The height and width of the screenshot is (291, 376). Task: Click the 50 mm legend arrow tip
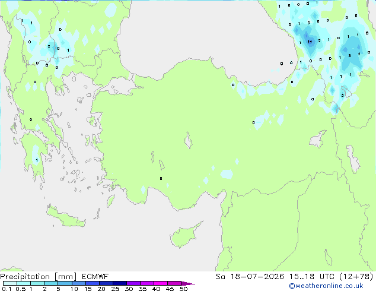click(x=188, y=283)
